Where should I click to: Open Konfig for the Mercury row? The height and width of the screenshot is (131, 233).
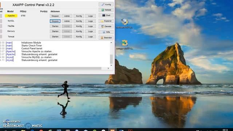tap(79, 31)
